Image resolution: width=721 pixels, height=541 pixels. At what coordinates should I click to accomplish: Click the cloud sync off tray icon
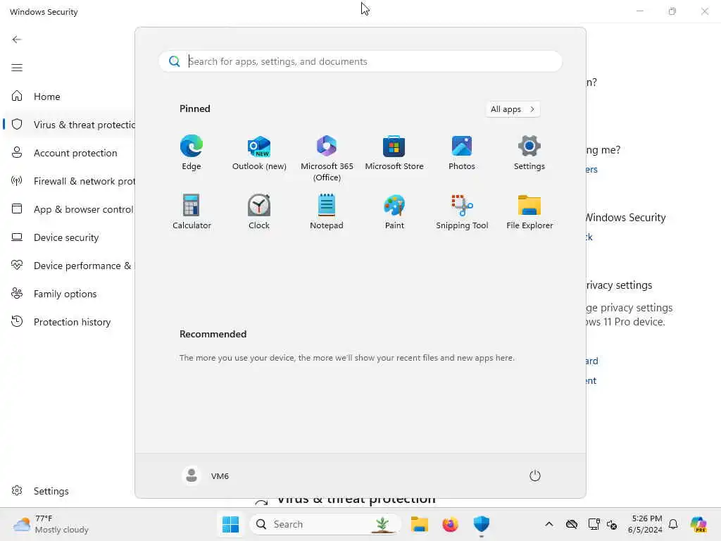pyautogui.click(x=572, y=524)
